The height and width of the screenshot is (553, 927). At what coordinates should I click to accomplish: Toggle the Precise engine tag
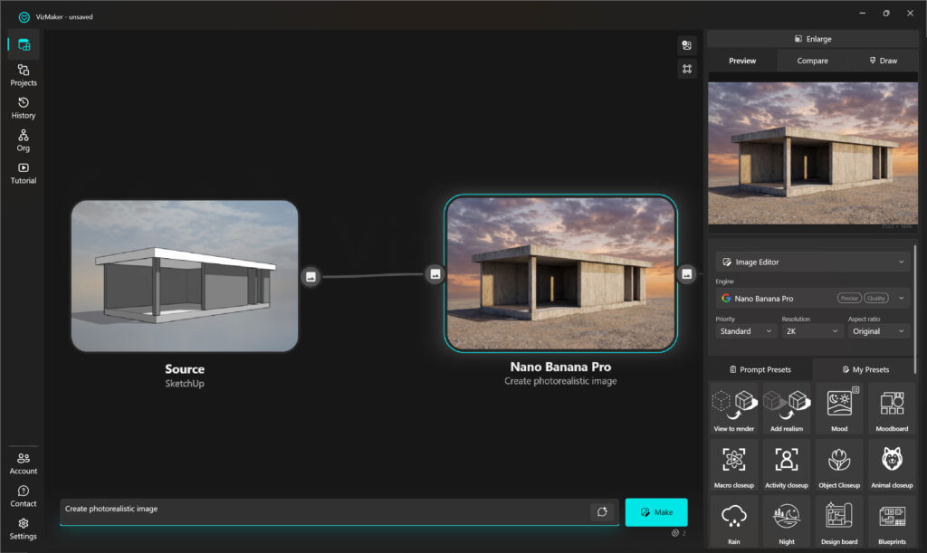(x=849, y=299)
